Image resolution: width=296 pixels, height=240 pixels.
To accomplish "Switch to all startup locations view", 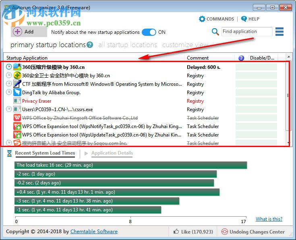I will tap(128, 45).
